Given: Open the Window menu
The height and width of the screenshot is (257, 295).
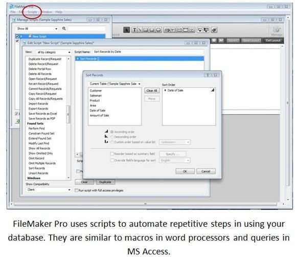Looking at the screenshot, I should (x=47, y=12).
